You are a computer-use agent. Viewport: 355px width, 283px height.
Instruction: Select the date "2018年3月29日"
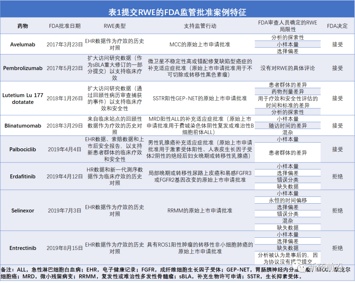pyautogui.click(x=65, y=126)
